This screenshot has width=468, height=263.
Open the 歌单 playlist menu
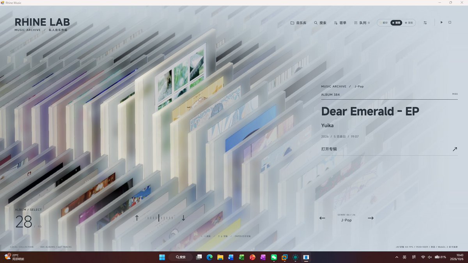click(x=340, y=23)
